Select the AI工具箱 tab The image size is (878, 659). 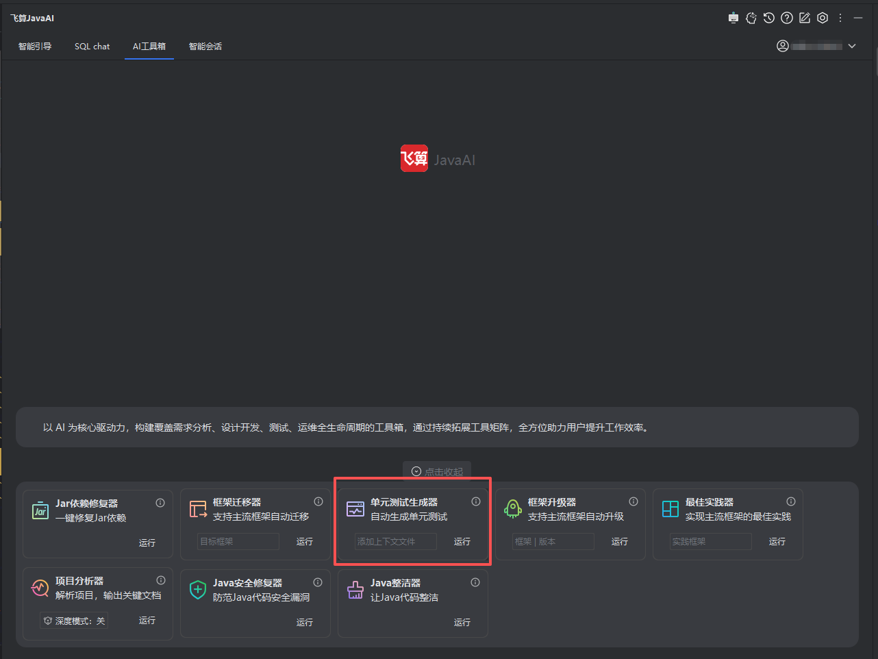[149, 47]
